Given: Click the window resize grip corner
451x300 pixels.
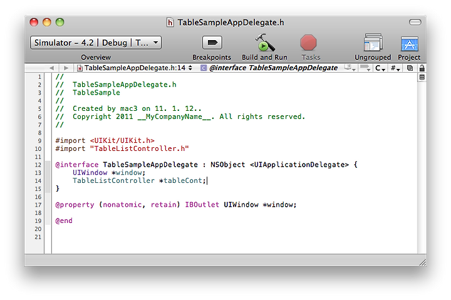Looking at the screenshot, I should point(423,262).
